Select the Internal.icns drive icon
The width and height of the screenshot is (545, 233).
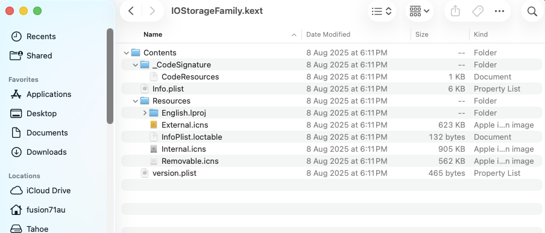point(154,149)
